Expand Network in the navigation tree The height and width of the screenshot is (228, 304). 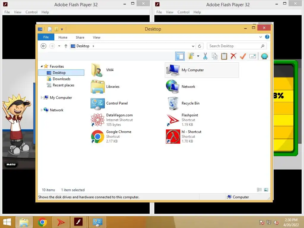coord(42,110)
